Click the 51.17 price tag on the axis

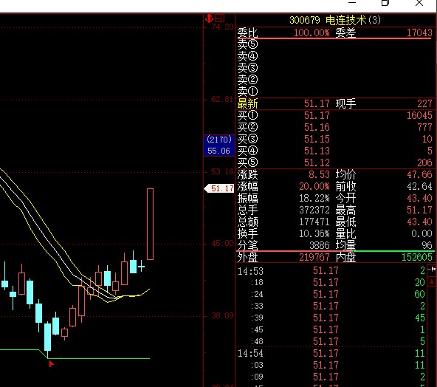[219, 188]
